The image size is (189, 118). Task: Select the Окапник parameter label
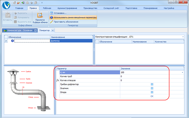(x=64, y=88)
